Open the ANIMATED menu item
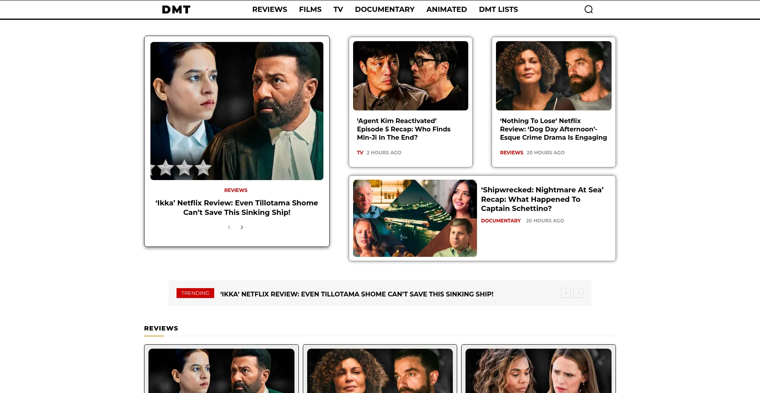The width and height of the screenshot is (760, 393). tap(446, 9)
